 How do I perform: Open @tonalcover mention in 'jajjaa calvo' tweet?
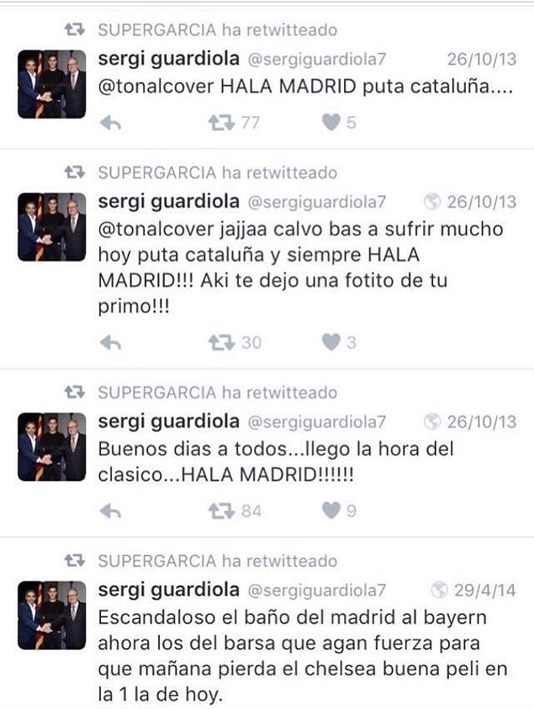pyautogui.click(x=156, y=230)
